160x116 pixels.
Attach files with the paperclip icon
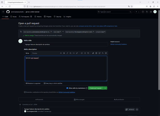click(x=93, y=53)
